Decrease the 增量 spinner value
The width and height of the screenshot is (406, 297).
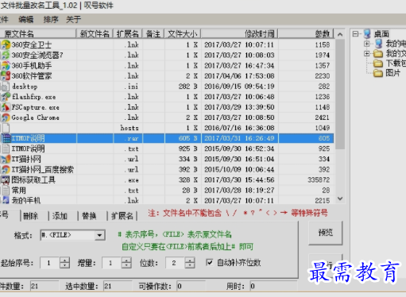pyautogui.click(x=126, y=265)
